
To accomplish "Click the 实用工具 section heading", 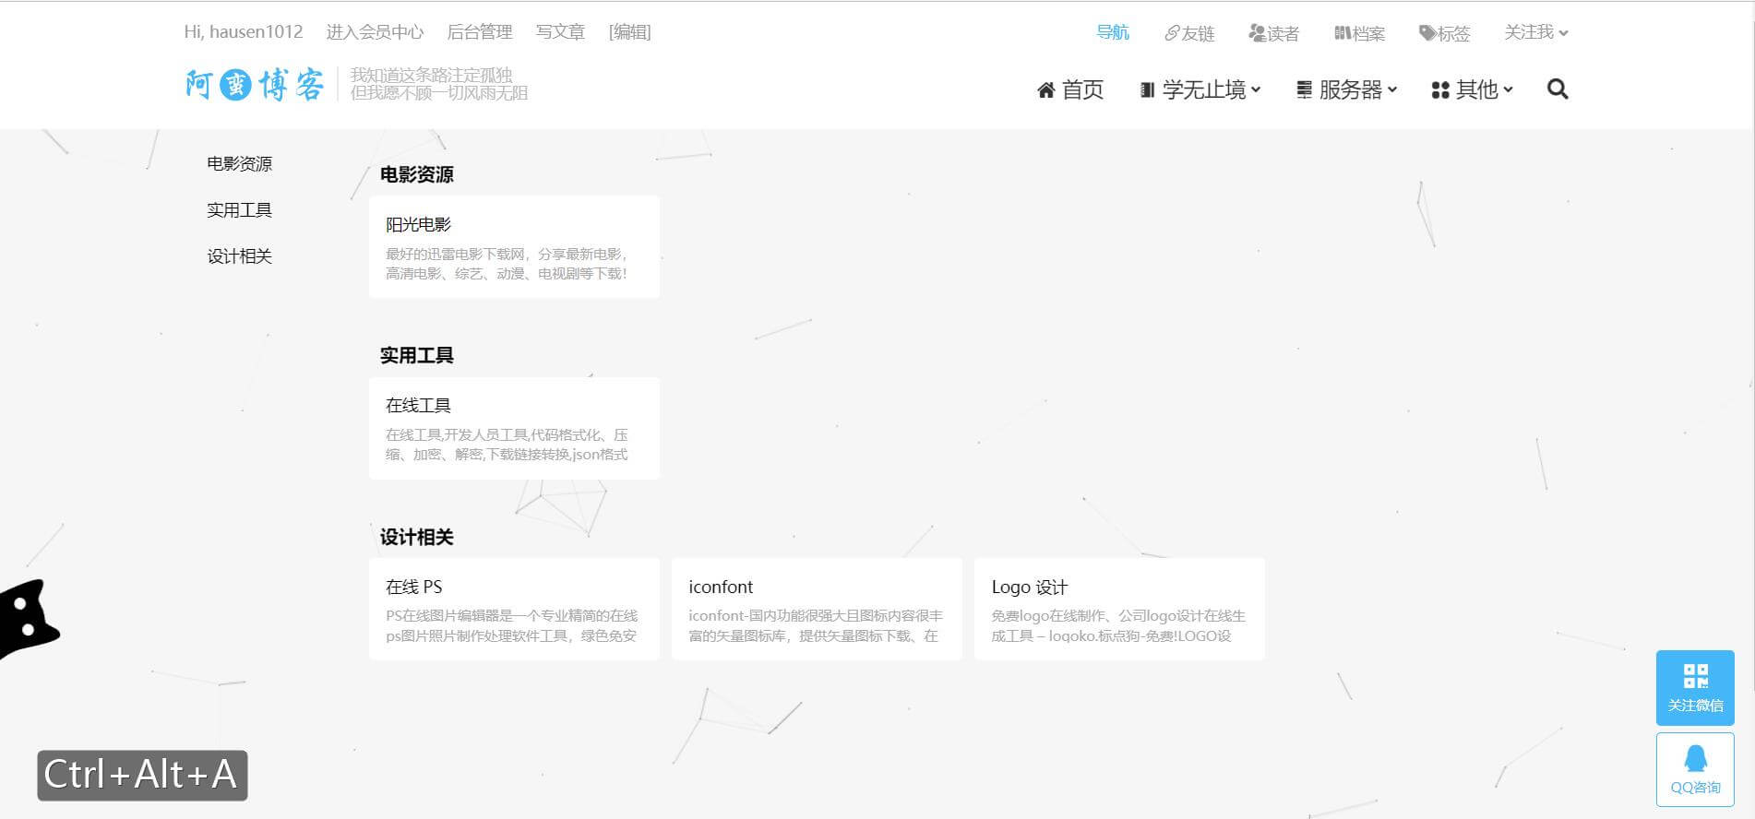I will pos(417,355).
